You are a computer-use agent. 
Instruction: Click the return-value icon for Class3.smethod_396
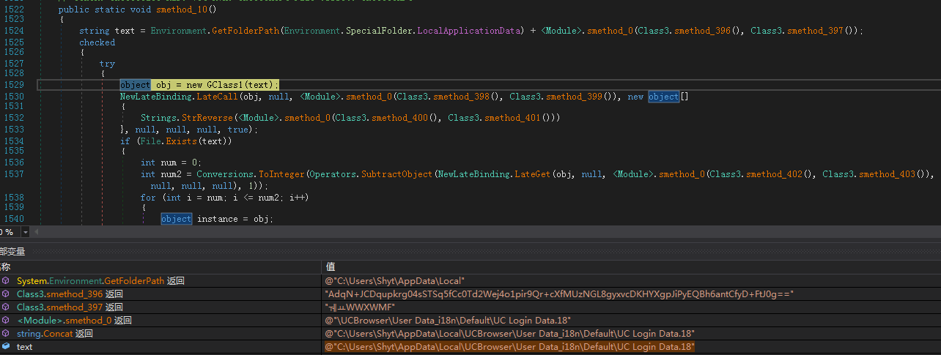6,294
